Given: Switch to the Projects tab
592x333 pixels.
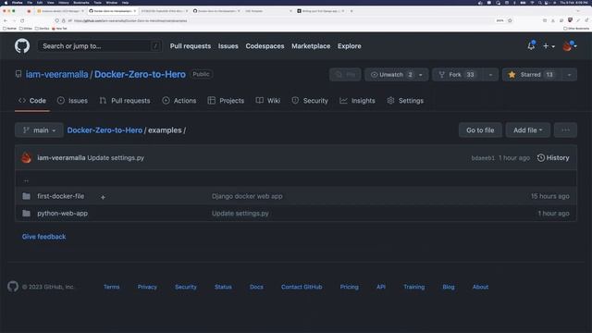Looking at the screenshot, I should (226, 101).
